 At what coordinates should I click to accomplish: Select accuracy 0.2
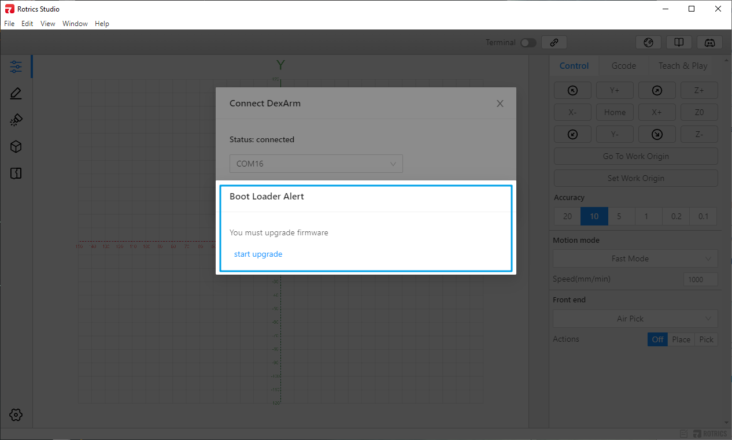point(676,216)
